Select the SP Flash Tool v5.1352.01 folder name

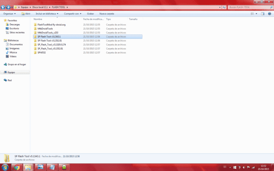(50, 41)
